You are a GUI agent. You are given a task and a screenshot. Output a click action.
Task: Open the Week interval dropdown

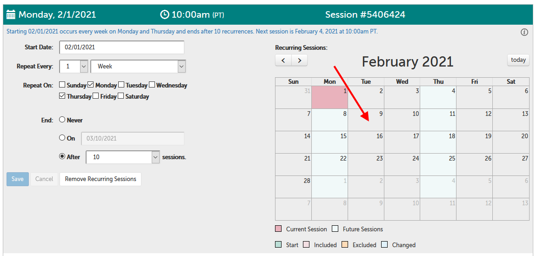point(181,67)
